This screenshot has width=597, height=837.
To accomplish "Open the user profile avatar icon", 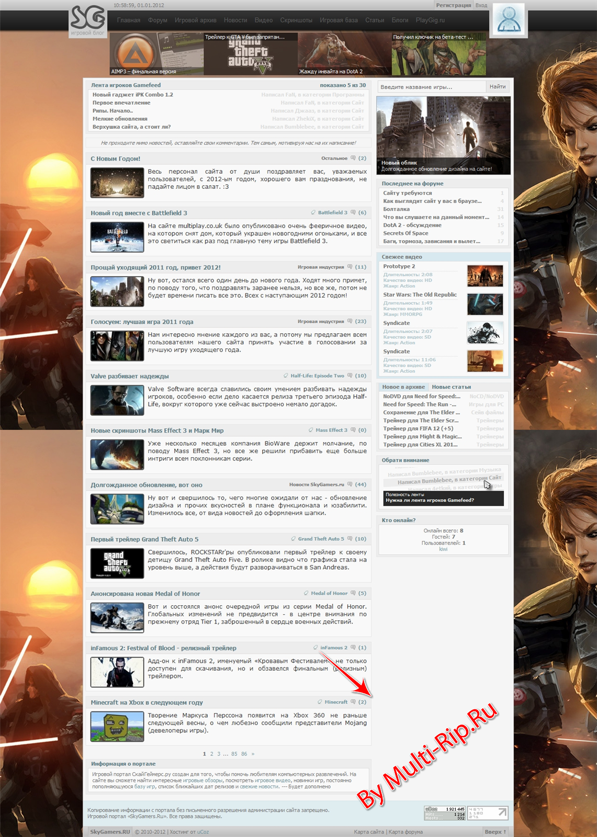I will (x=509, y=19).
